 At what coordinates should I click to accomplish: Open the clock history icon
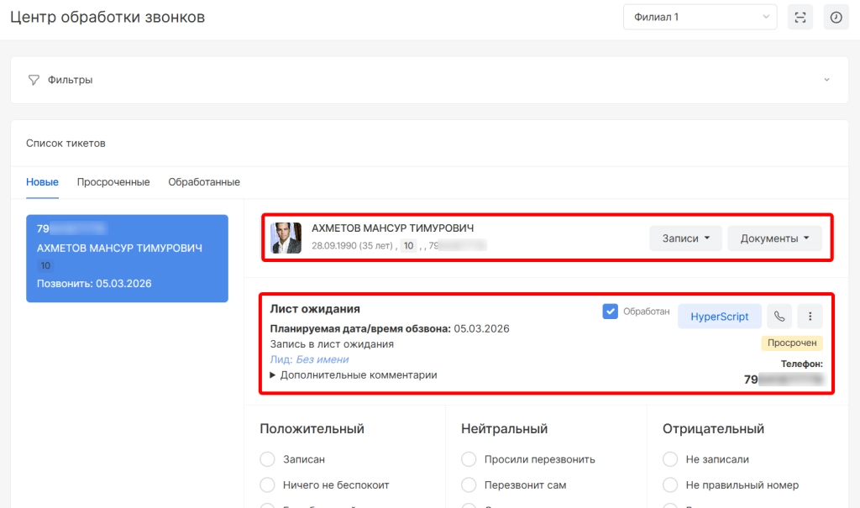[836, 18]
